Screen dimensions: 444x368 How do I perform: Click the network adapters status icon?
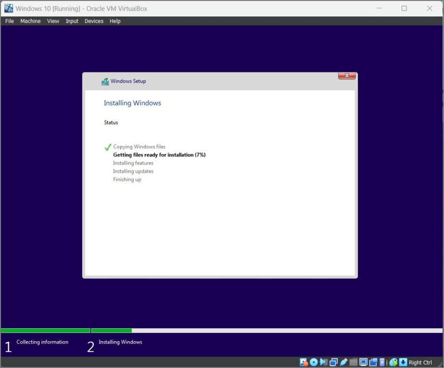(x=333, y=362)
